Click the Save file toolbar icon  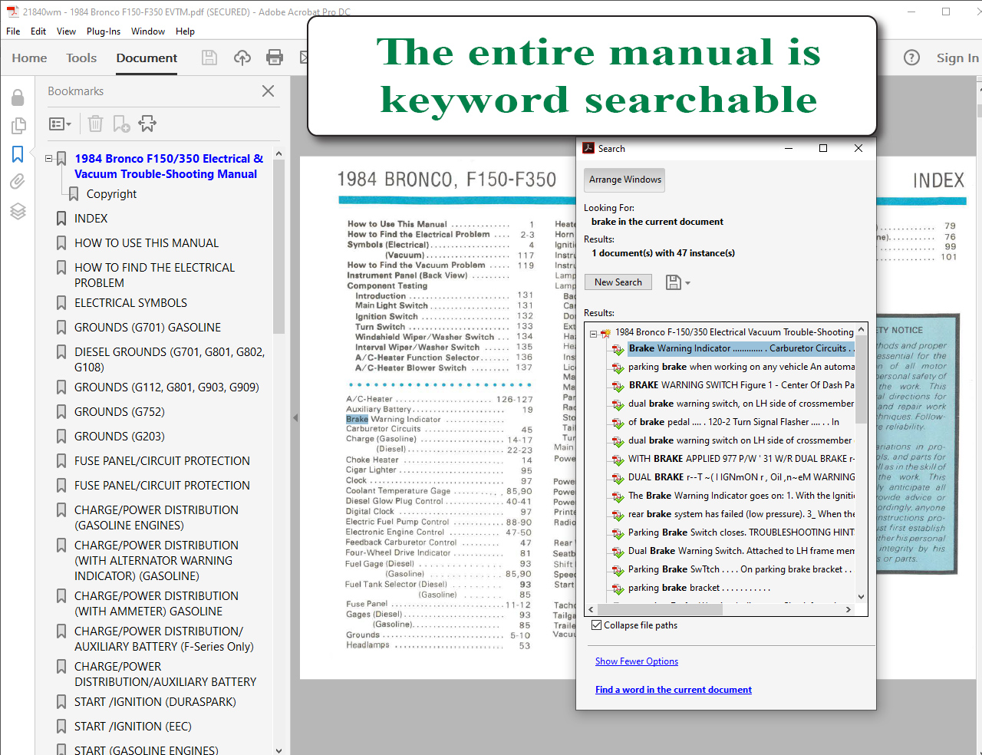tap(209, 58)
